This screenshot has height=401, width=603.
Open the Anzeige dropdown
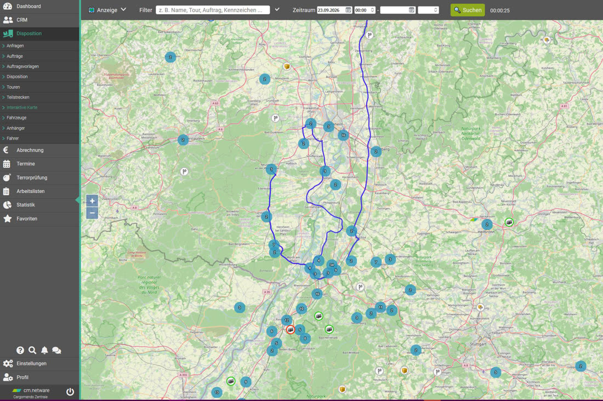tap(107, 10)
